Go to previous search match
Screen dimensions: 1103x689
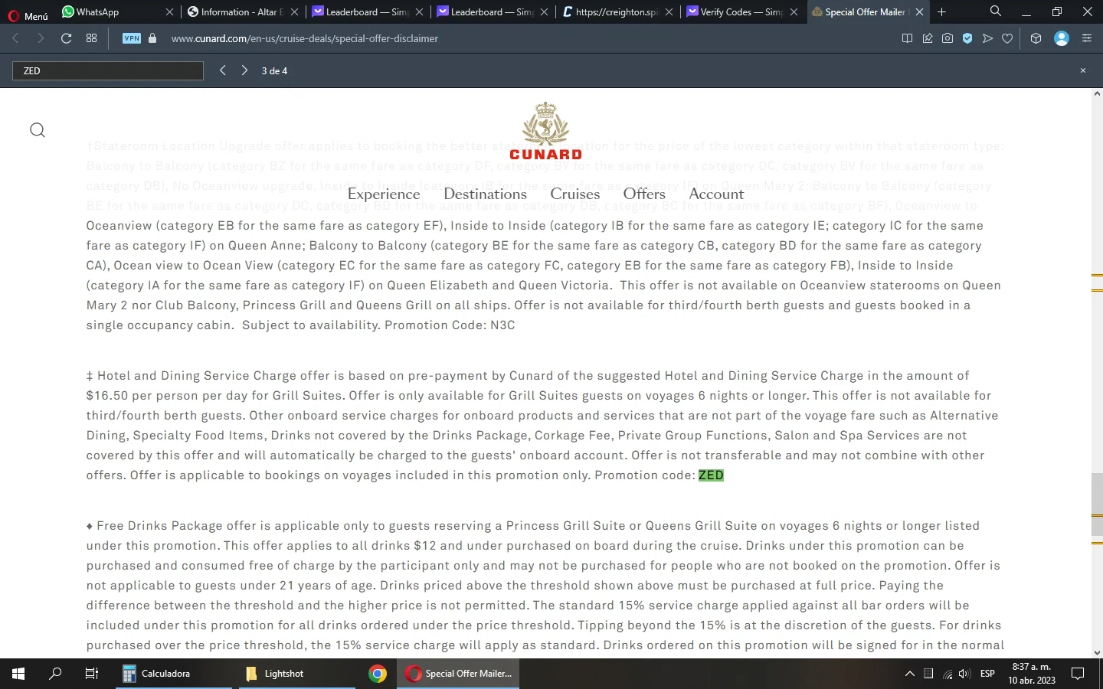pos(222,70)
